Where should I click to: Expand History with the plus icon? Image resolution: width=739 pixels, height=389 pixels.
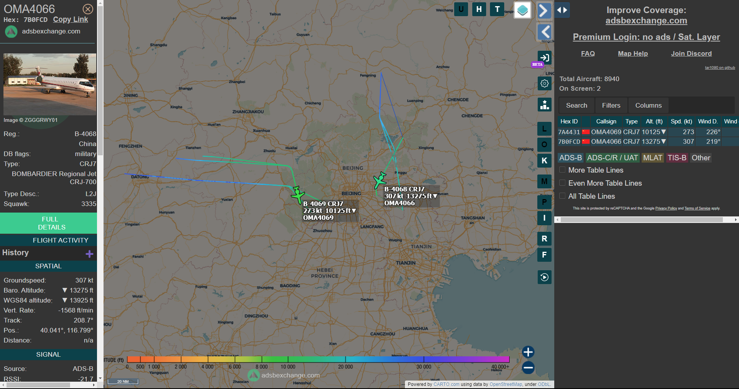click(x=89, y=254)
